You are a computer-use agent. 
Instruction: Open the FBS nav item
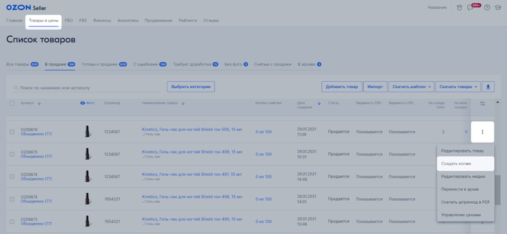point(83,21)
